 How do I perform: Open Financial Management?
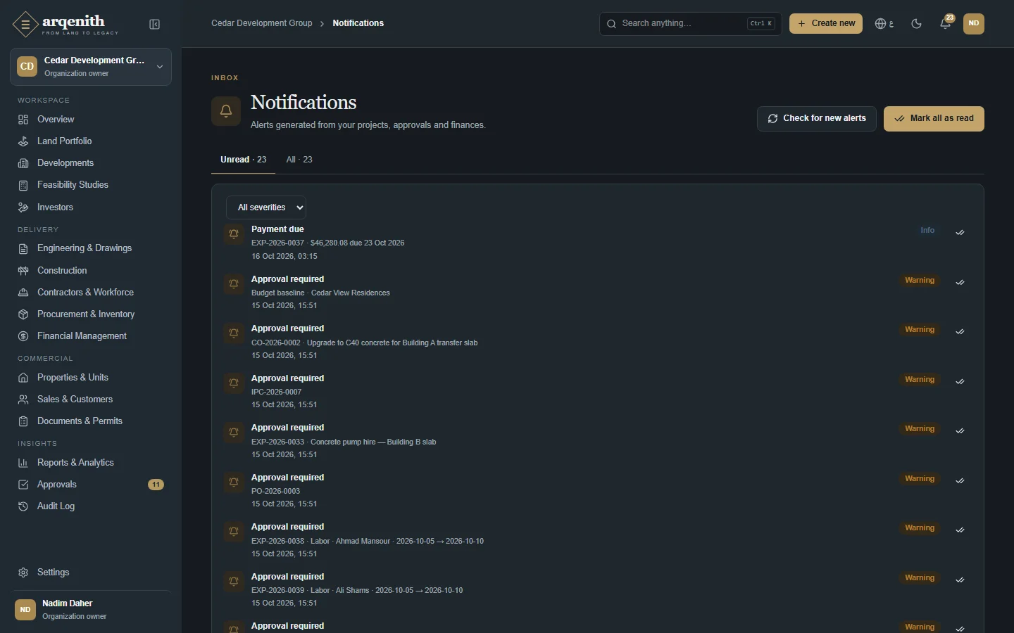(x=91, y=336)
